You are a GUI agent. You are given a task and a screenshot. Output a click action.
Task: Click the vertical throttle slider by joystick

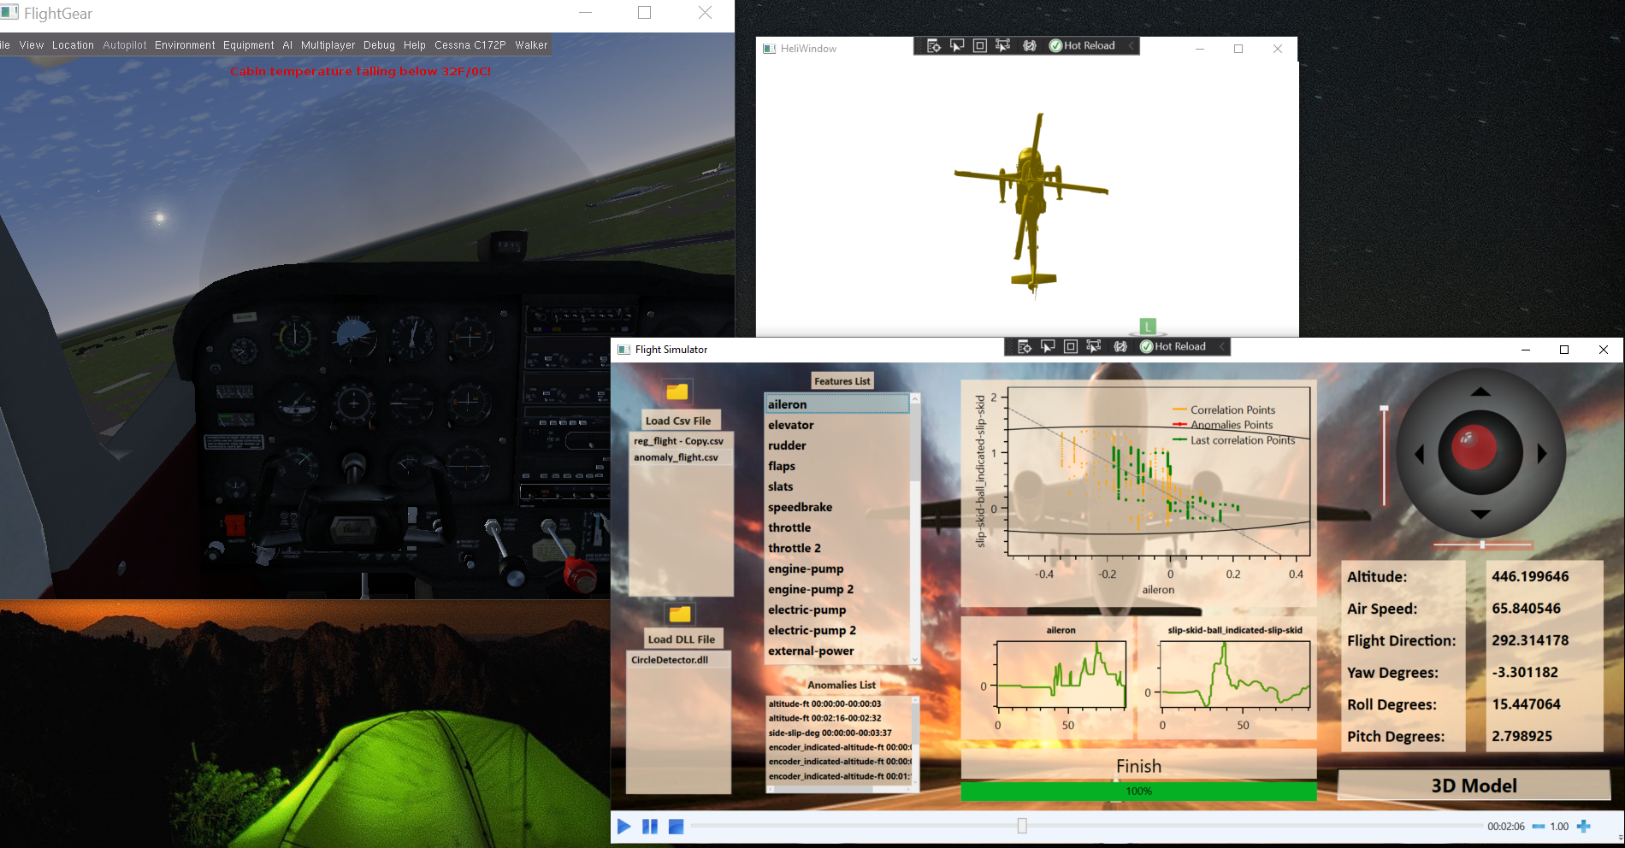tap(1384, 456)
